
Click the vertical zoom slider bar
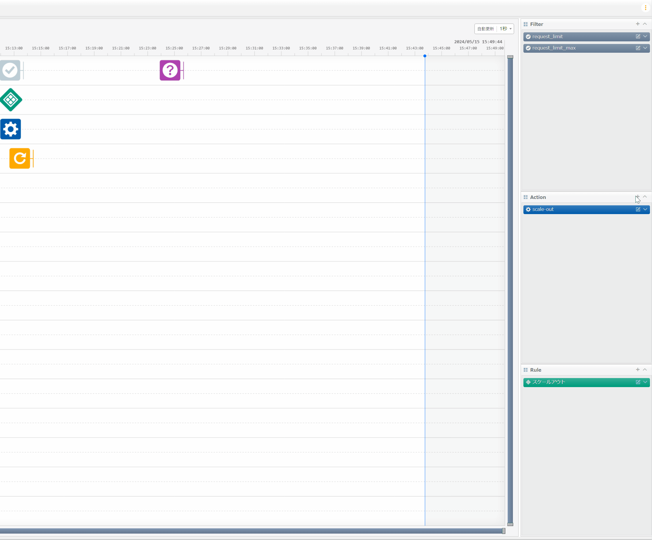[x=510, y=290]
